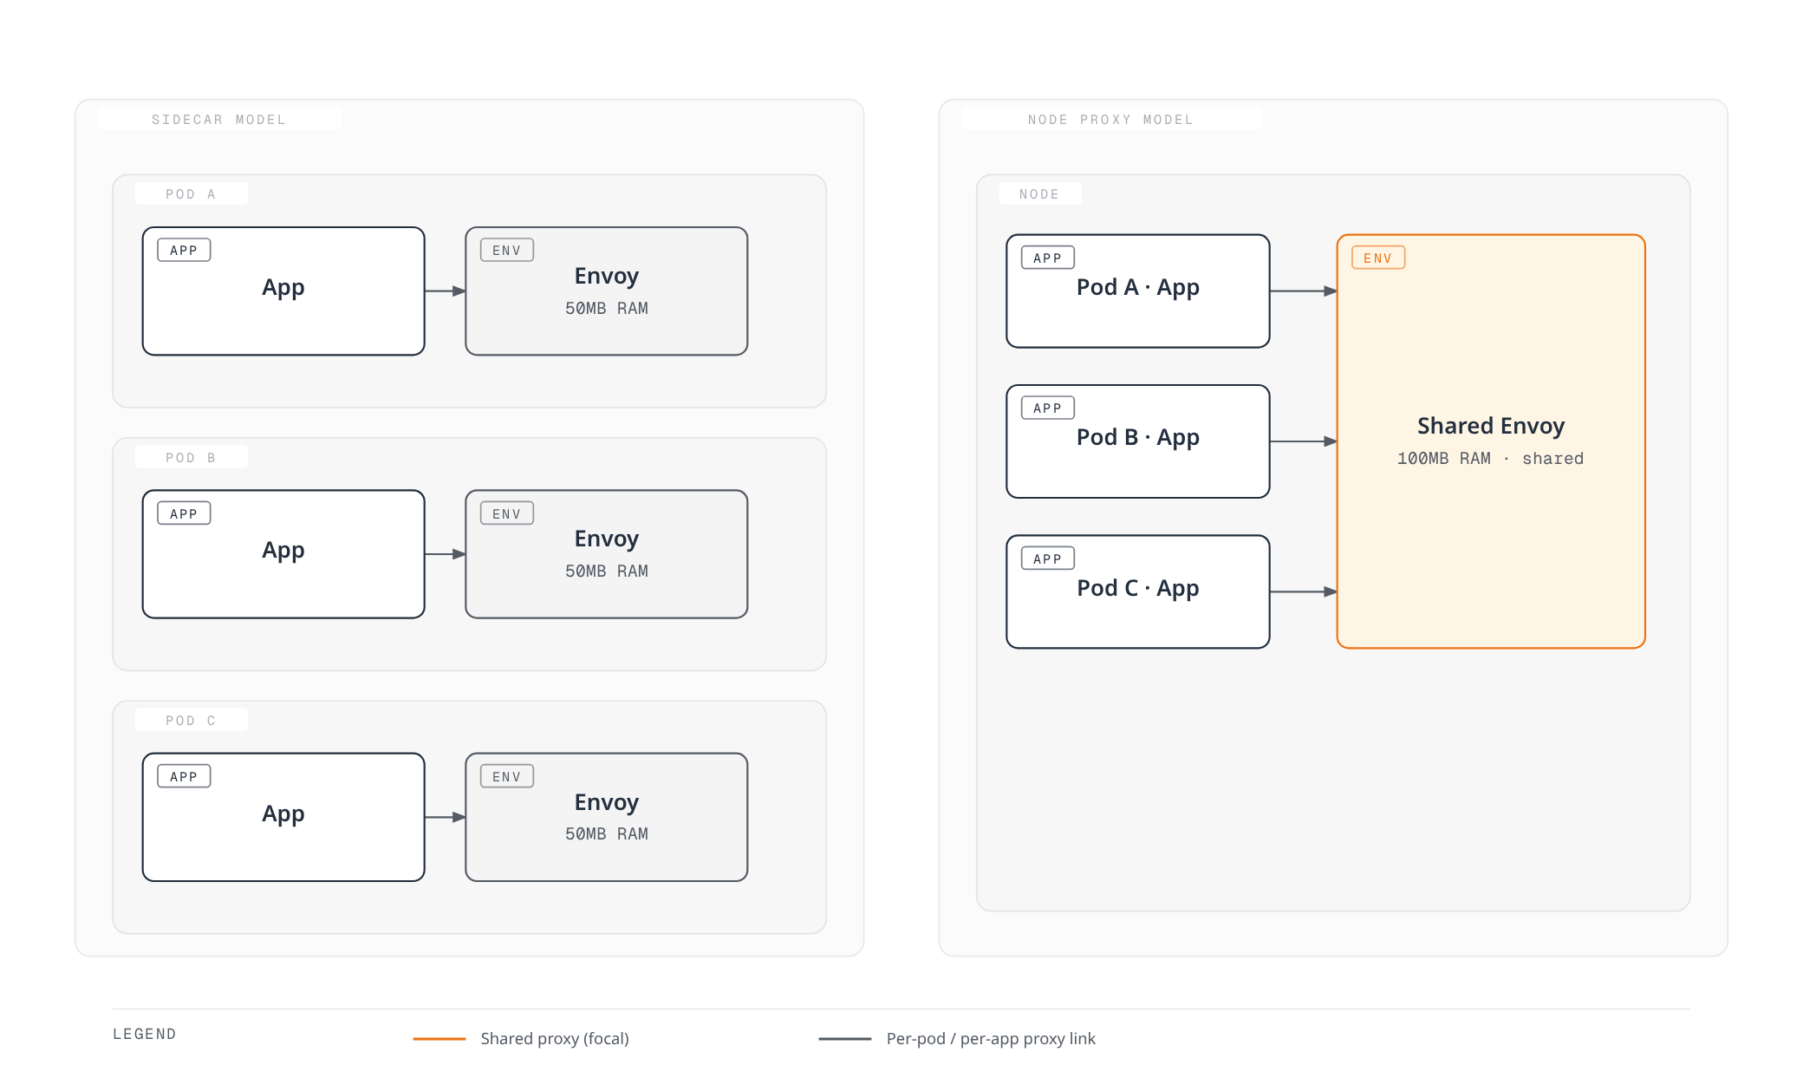Click the orange ENV tag on Shared Envoy
Screen dimensions: 1803x1091
pyautogui.click(x=1378, y=258)
